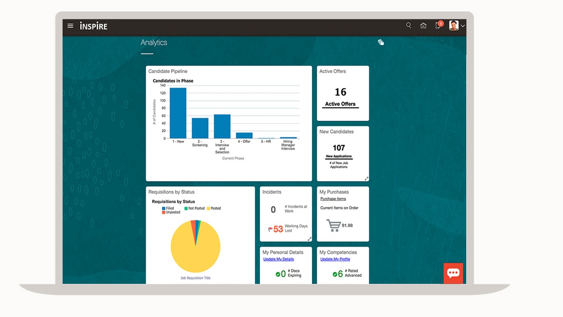Select the Analytics heading tab
Image resolution: width=563 pixels, height=317 pixels.
[154, 43]
